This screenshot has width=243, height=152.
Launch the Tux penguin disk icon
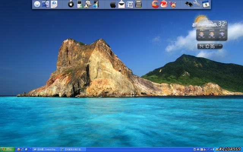coord(88,4)
